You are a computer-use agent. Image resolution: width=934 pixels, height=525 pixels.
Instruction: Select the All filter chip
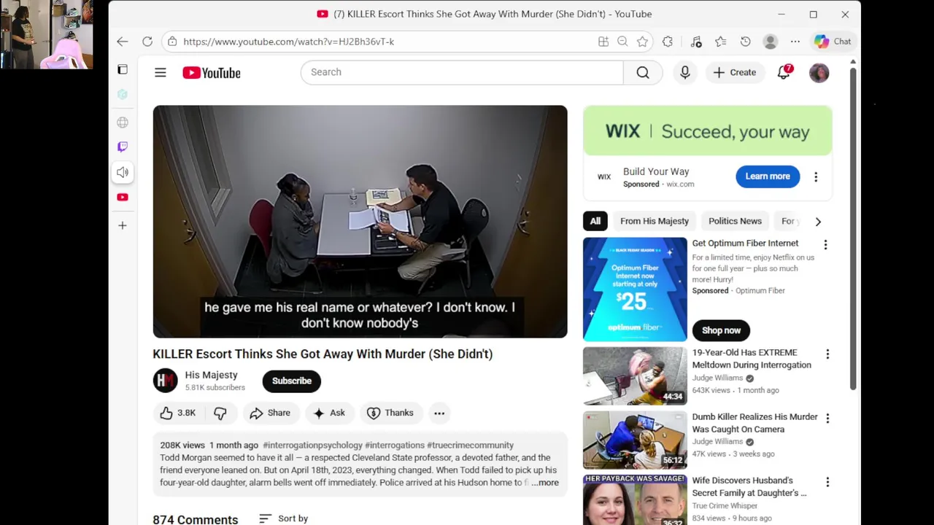click(x=595, y=221)
